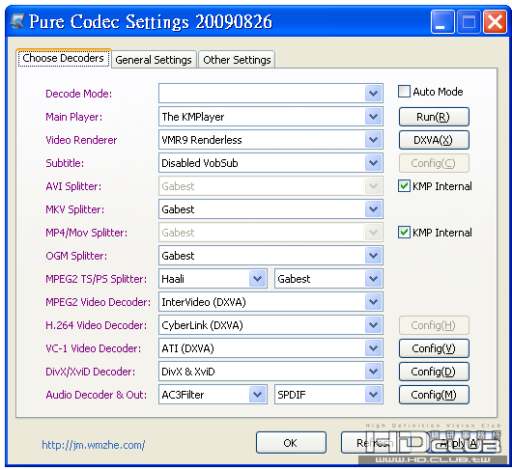
Task: Minimize the Pure Codec Settings window
Action: tap(442, 22)
